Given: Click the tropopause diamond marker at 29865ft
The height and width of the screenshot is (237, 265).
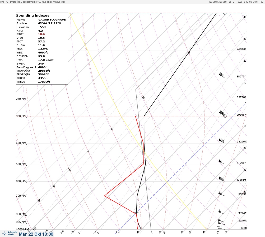Looking at the screenshot, I should point(225,116).
